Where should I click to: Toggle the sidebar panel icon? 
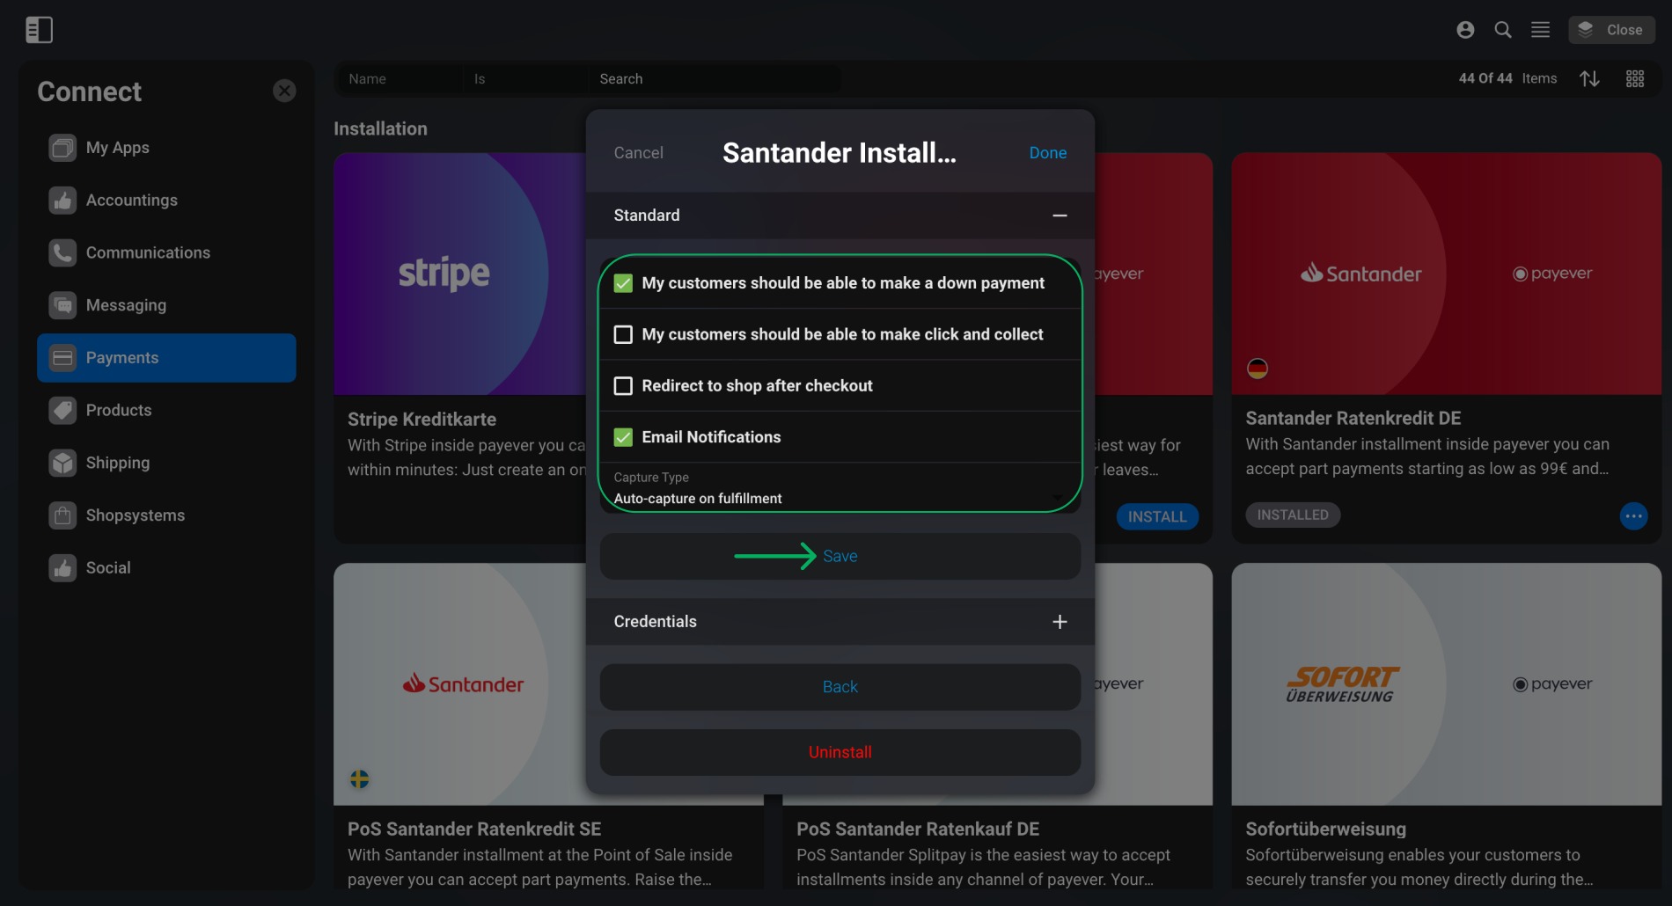[x=39, y=30]
